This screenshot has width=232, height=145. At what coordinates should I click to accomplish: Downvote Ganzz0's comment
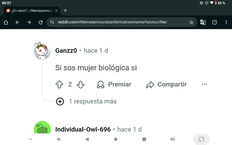81,84
